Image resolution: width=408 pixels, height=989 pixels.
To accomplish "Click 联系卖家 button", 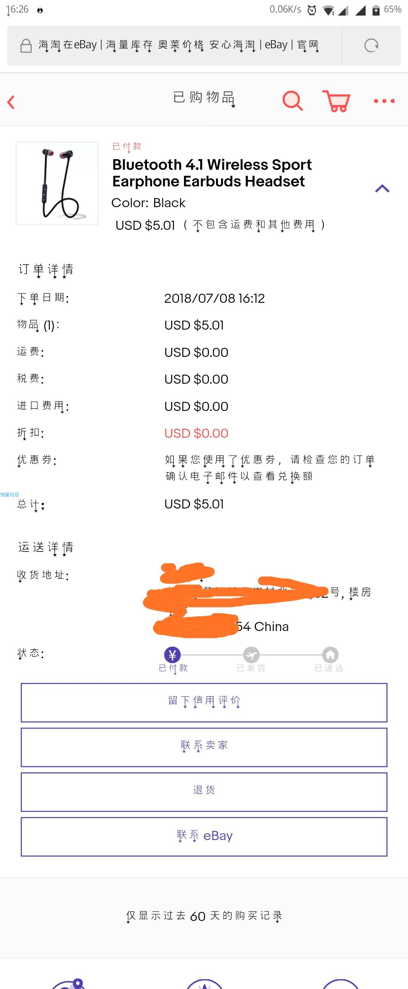I will [x=204, y=747].
